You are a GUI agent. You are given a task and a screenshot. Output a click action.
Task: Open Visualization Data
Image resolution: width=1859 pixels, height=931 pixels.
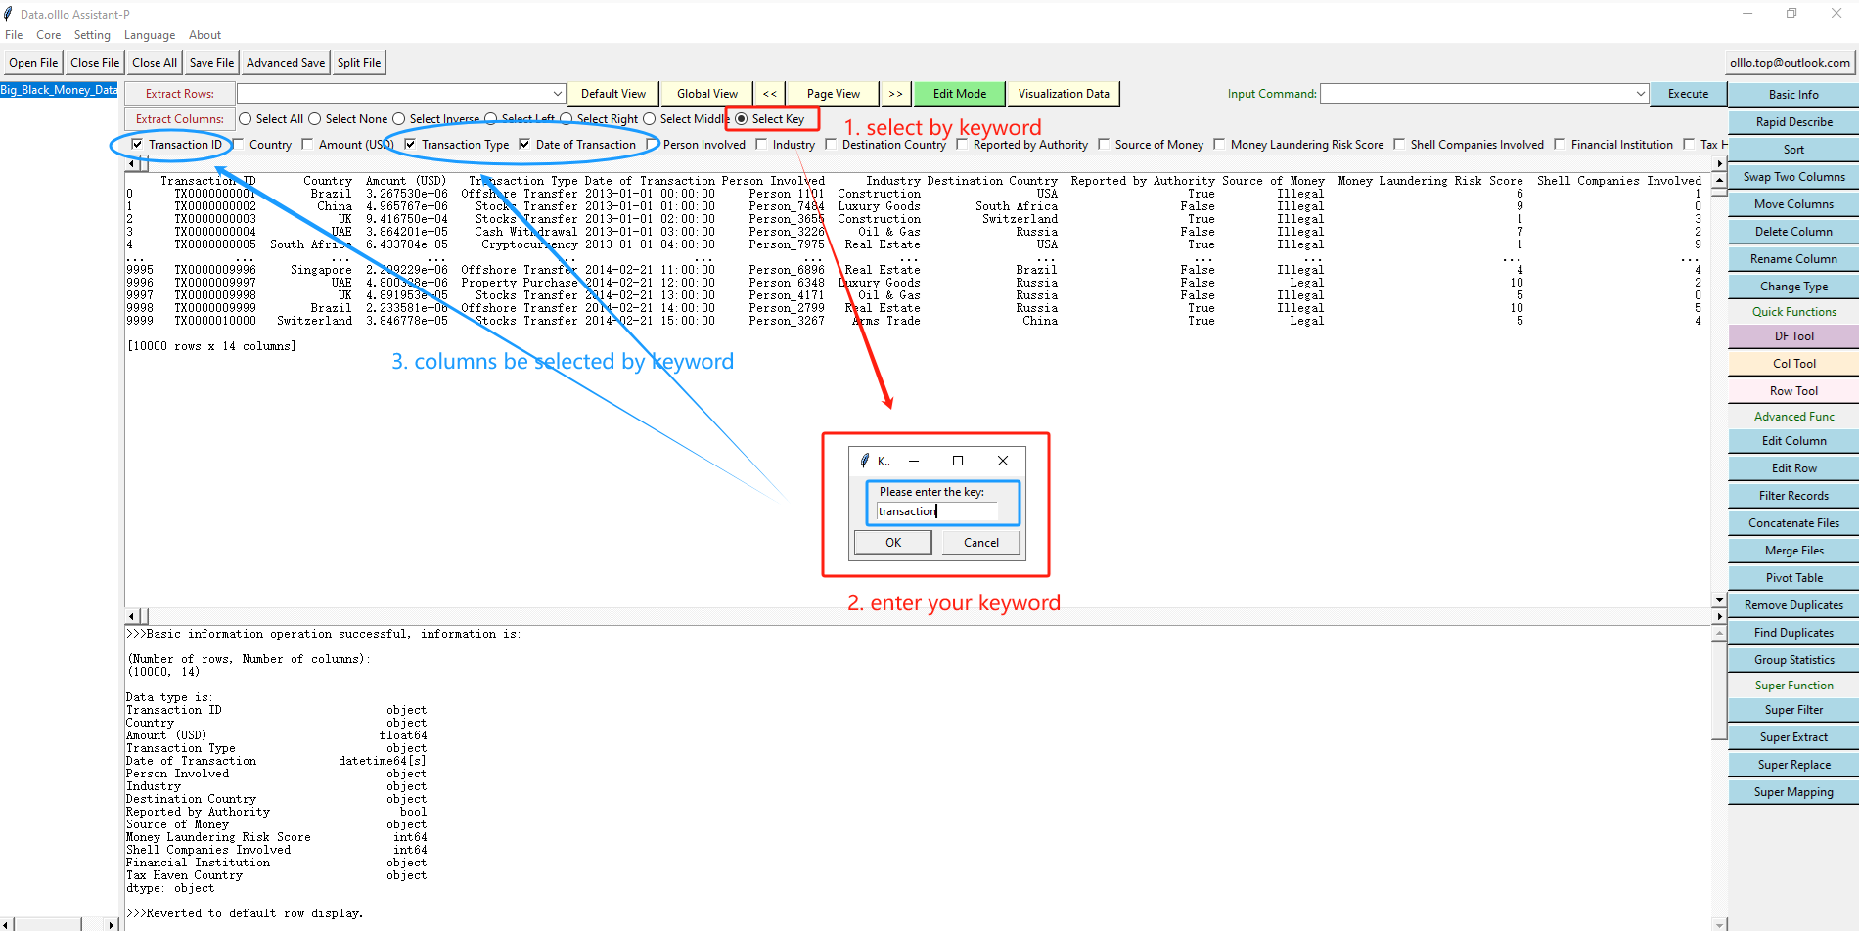click(1064, 94)
